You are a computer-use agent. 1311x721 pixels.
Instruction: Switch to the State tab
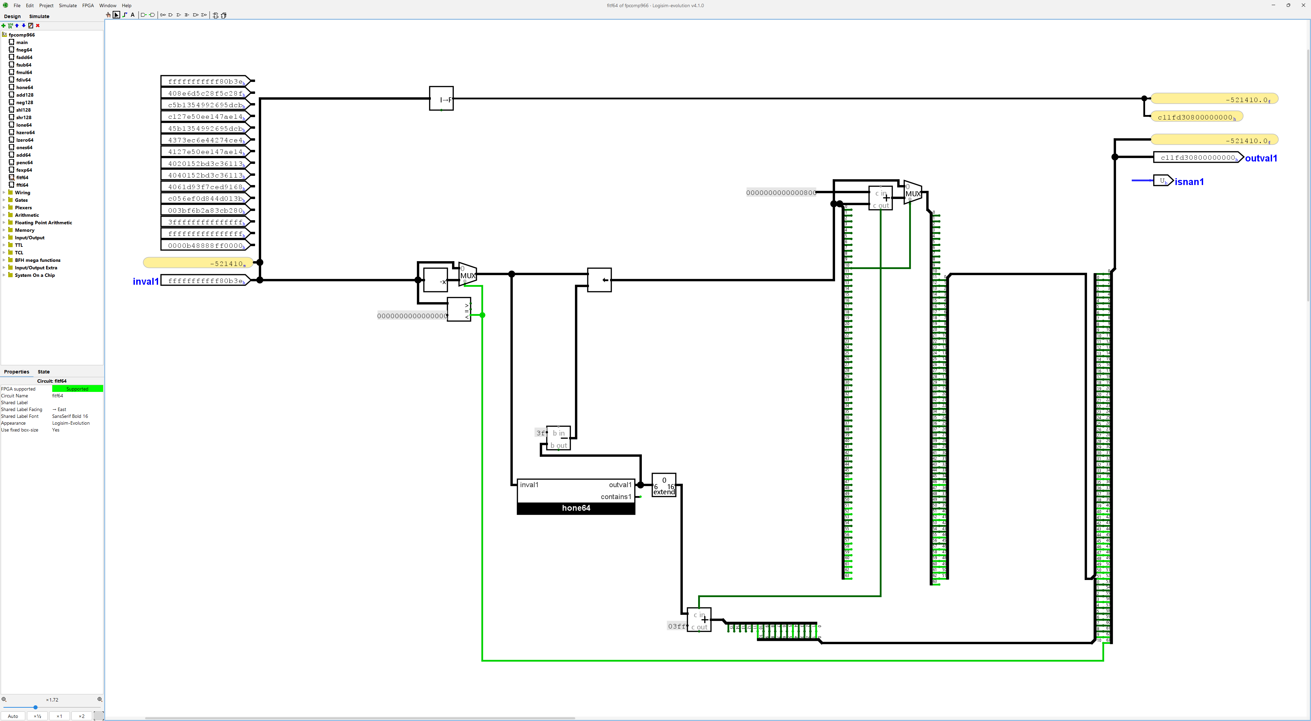pos(44,372)
